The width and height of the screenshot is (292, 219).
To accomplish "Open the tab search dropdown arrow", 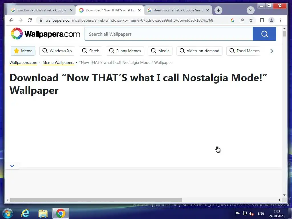I will coord(250,10).
